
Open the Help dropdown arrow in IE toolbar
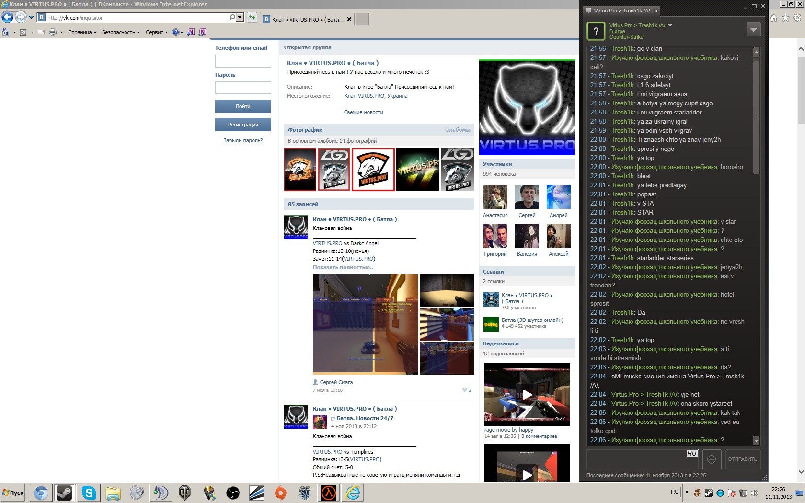pos(182,33)
